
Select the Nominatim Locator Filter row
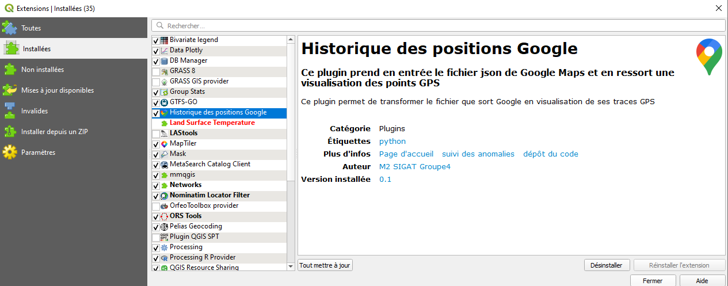[219, 195]
